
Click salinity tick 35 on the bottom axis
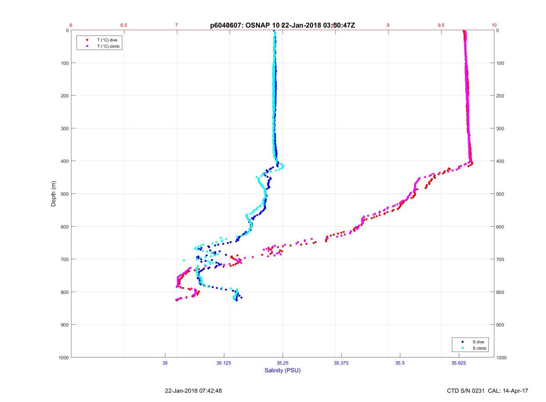pyautogui.click(x=165, y=363)
